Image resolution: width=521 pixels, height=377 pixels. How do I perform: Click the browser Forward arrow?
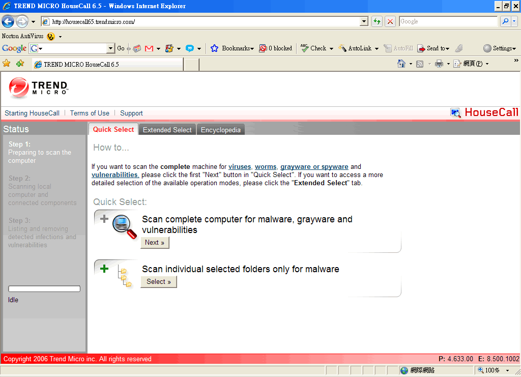tap(22, 21)
